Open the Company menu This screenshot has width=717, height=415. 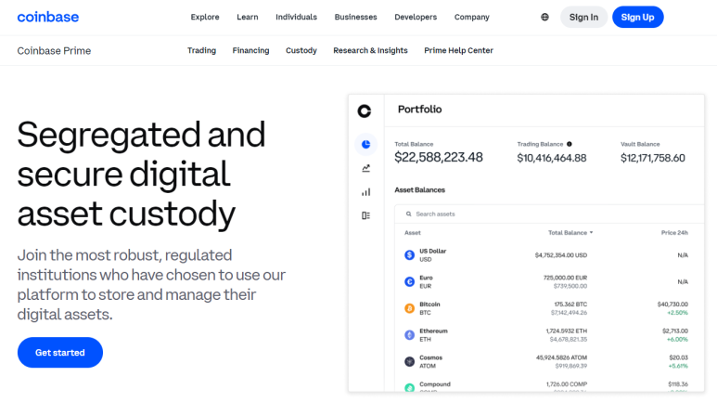472,17
